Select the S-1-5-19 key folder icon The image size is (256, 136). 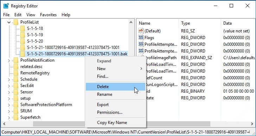(x=23, y=35)
